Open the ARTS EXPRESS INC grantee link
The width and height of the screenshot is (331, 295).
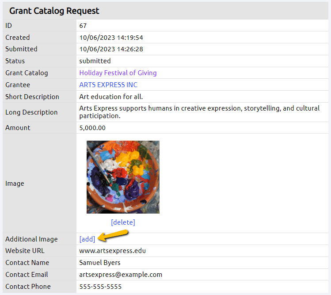coord(108,85)
